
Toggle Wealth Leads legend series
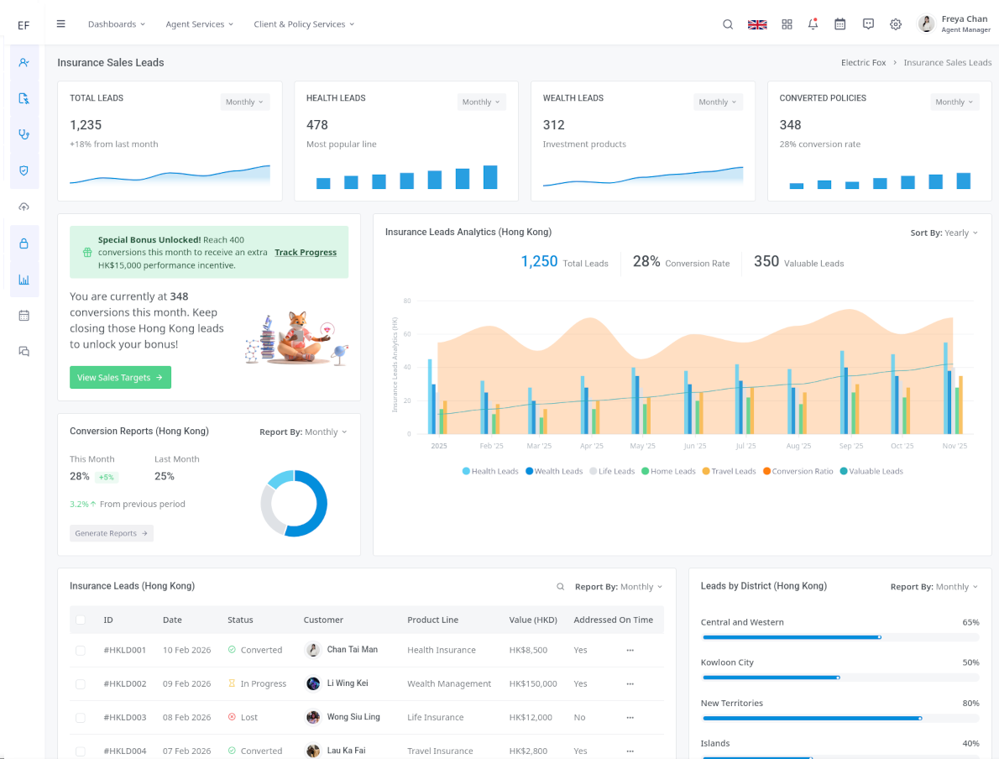click(554, 472)
